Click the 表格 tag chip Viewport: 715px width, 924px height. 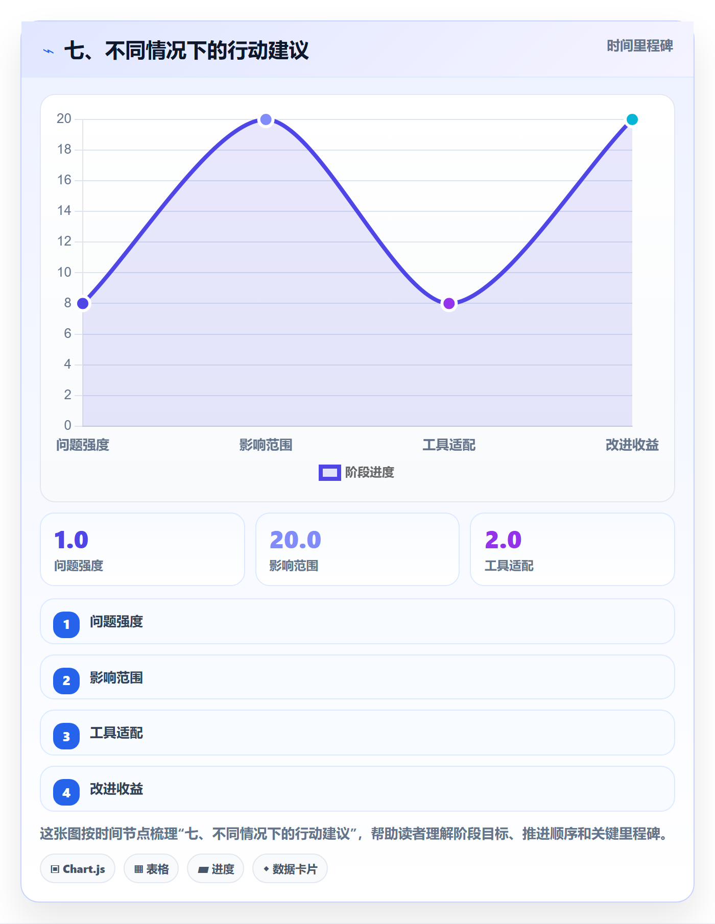click(x=151, y=869)
